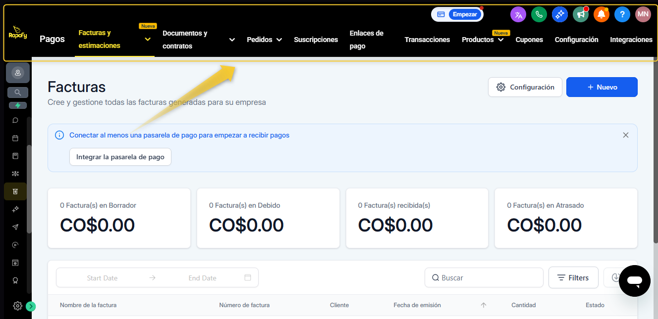658x319 pixels.
Task: Go to the Transacciones tab
Action: (427, 40)
